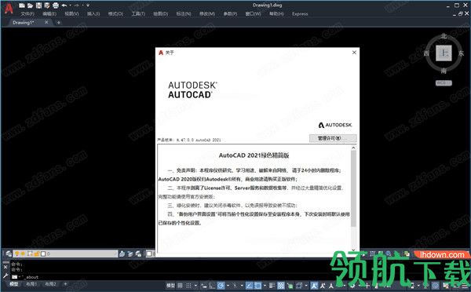
Task: Click the Layer States Manager icon
Action: point(139,254)
